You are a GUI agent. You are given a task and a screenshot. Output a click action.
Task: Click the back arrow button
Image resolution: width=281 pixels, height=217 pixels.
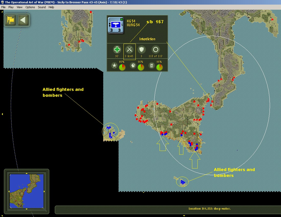pos(23,20)
